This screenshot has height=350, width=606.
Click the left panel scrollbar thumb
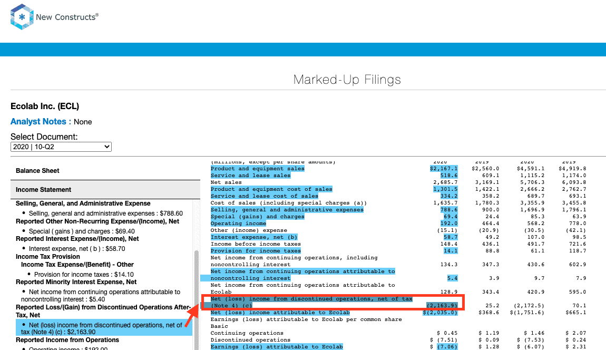pos(197,300)
